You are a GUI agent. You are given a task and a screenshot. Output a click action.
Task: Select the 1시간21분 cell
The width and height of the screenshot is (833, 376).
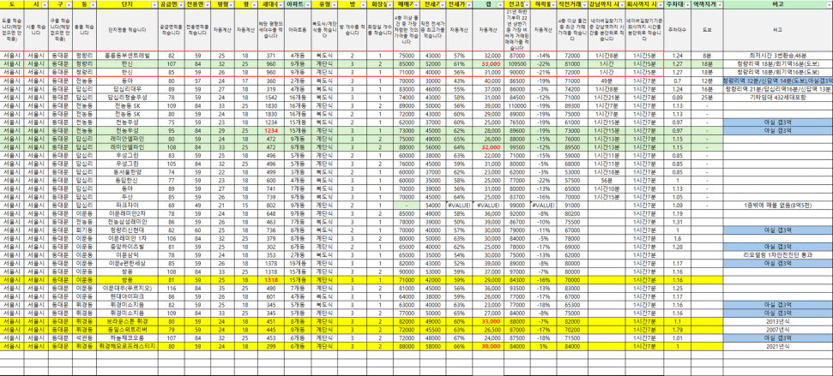[606, 97]
